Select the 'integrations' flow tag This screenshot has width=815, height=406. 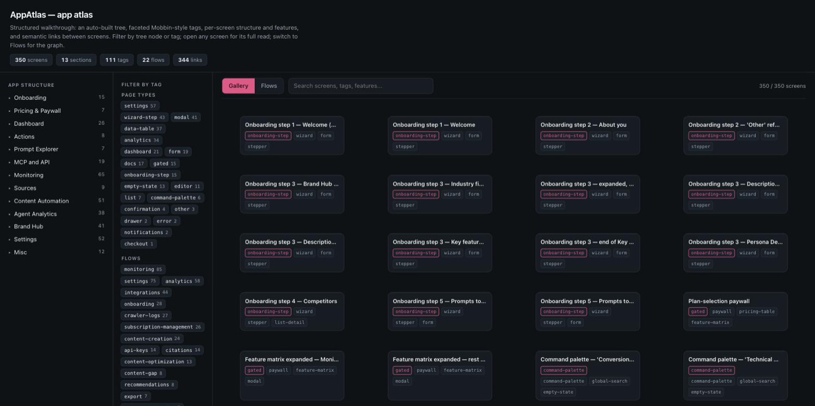pos(146,293)
